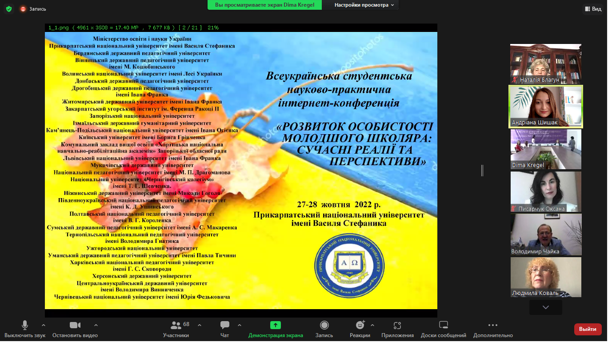The image size is (608, 342).
Task: Click the red Выйти leave button
Action: coord(588,329)
